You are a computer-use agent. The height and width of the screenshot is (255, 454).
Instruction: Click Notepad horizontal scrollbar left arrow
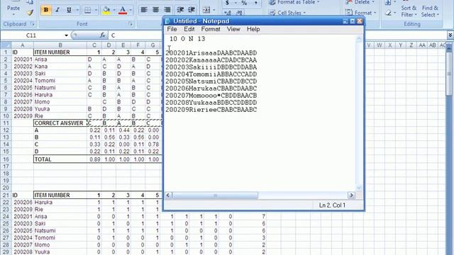pos(168,195)
